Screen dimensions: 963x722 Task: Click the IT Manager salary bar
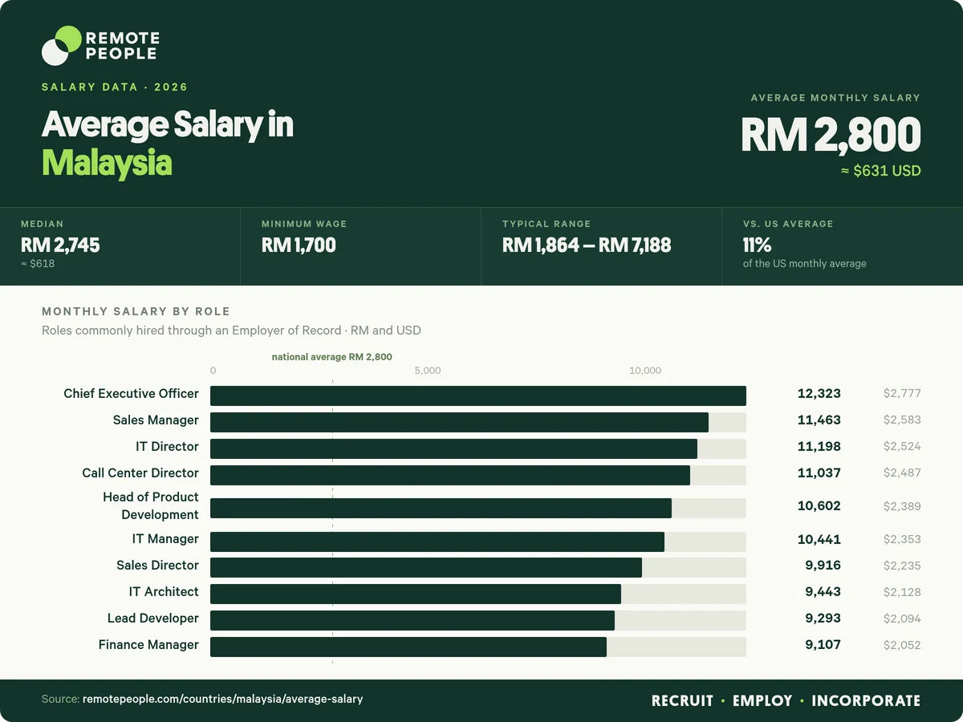coord(437,541)
